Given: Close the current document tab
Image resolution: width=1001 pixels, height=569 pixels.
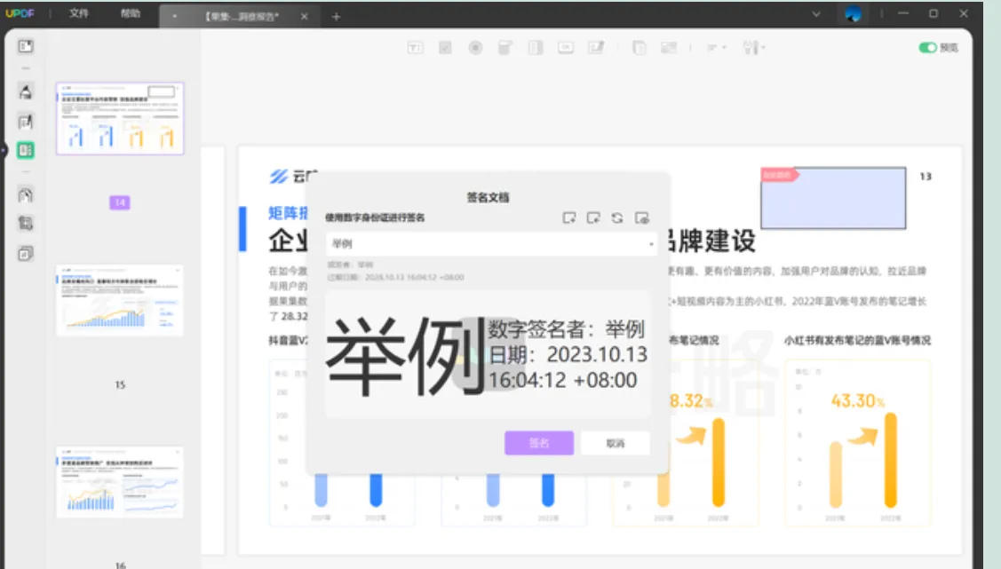Looking at the screenshot, I should (x=305, y=17).
